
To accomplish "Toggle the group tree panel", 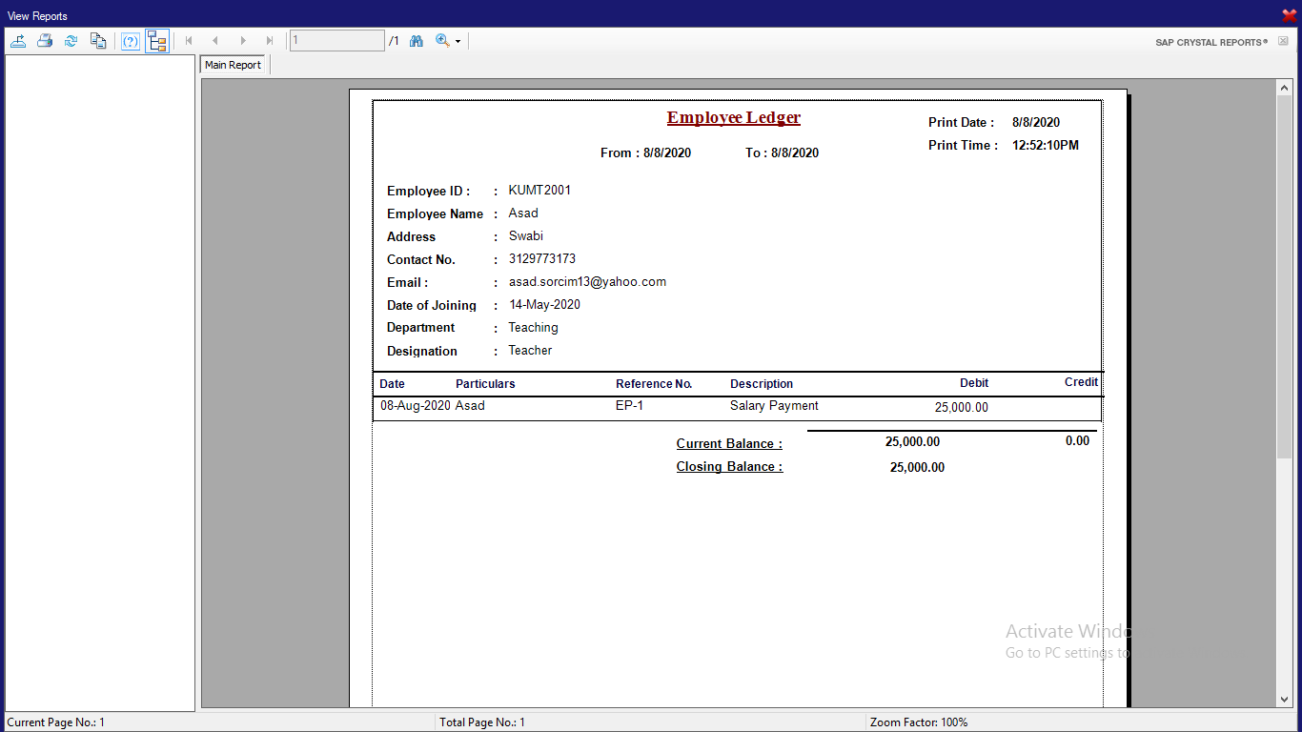I will 157,41.
